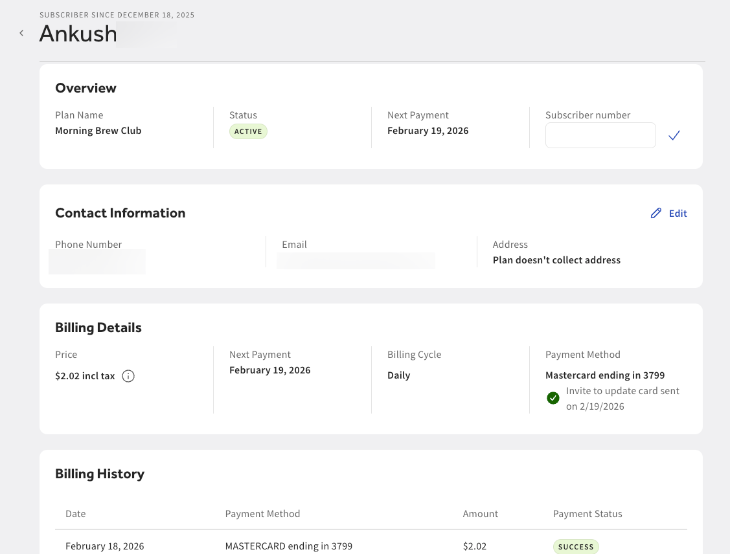Confirm subscriber number with the checkmark icon
This screenshot has height=554, width=730.
click(674, 135)
